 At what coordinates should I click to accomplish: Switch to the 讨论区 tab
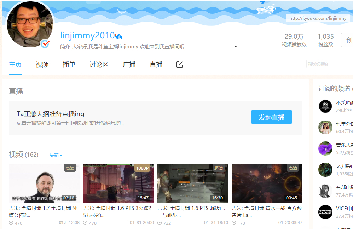point(99,65)
